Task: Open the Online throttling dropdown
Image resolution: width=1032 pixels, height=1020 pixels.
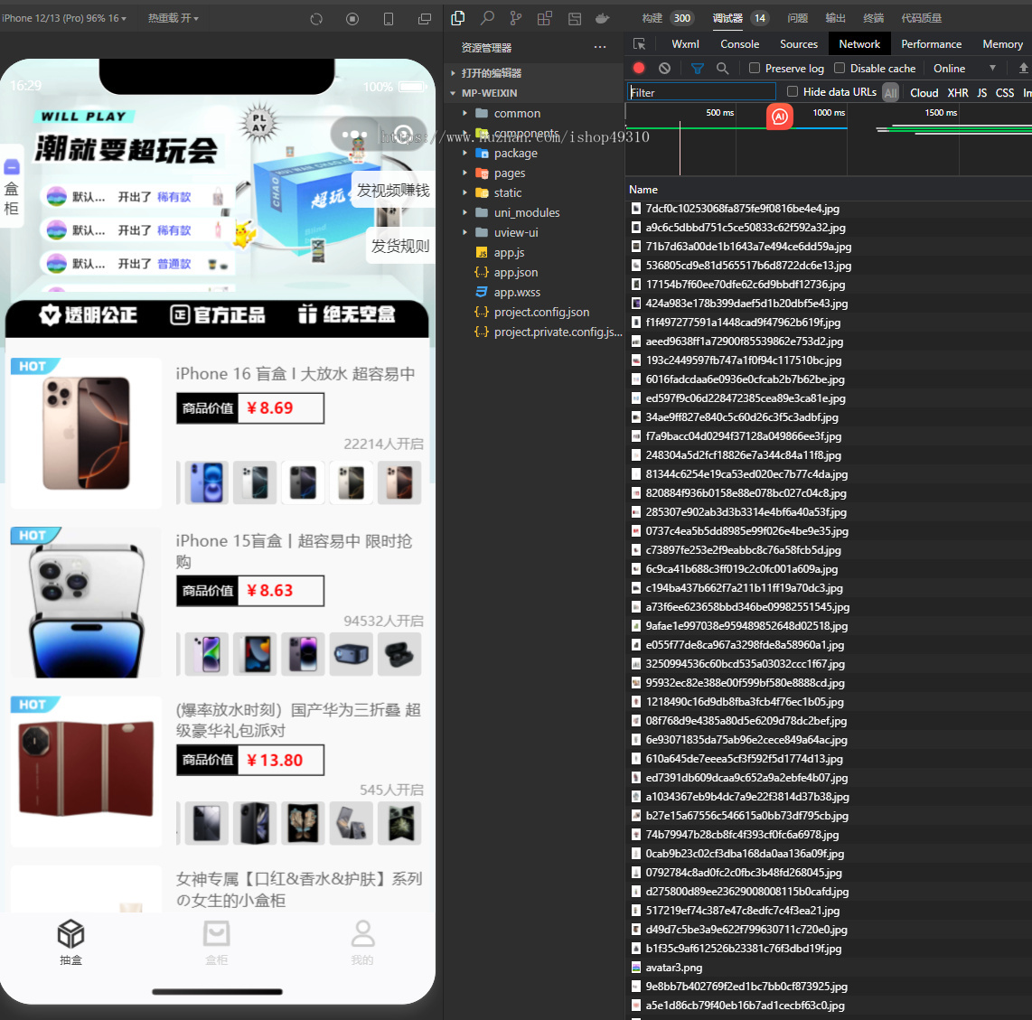Action: click(x=965, y=69)
